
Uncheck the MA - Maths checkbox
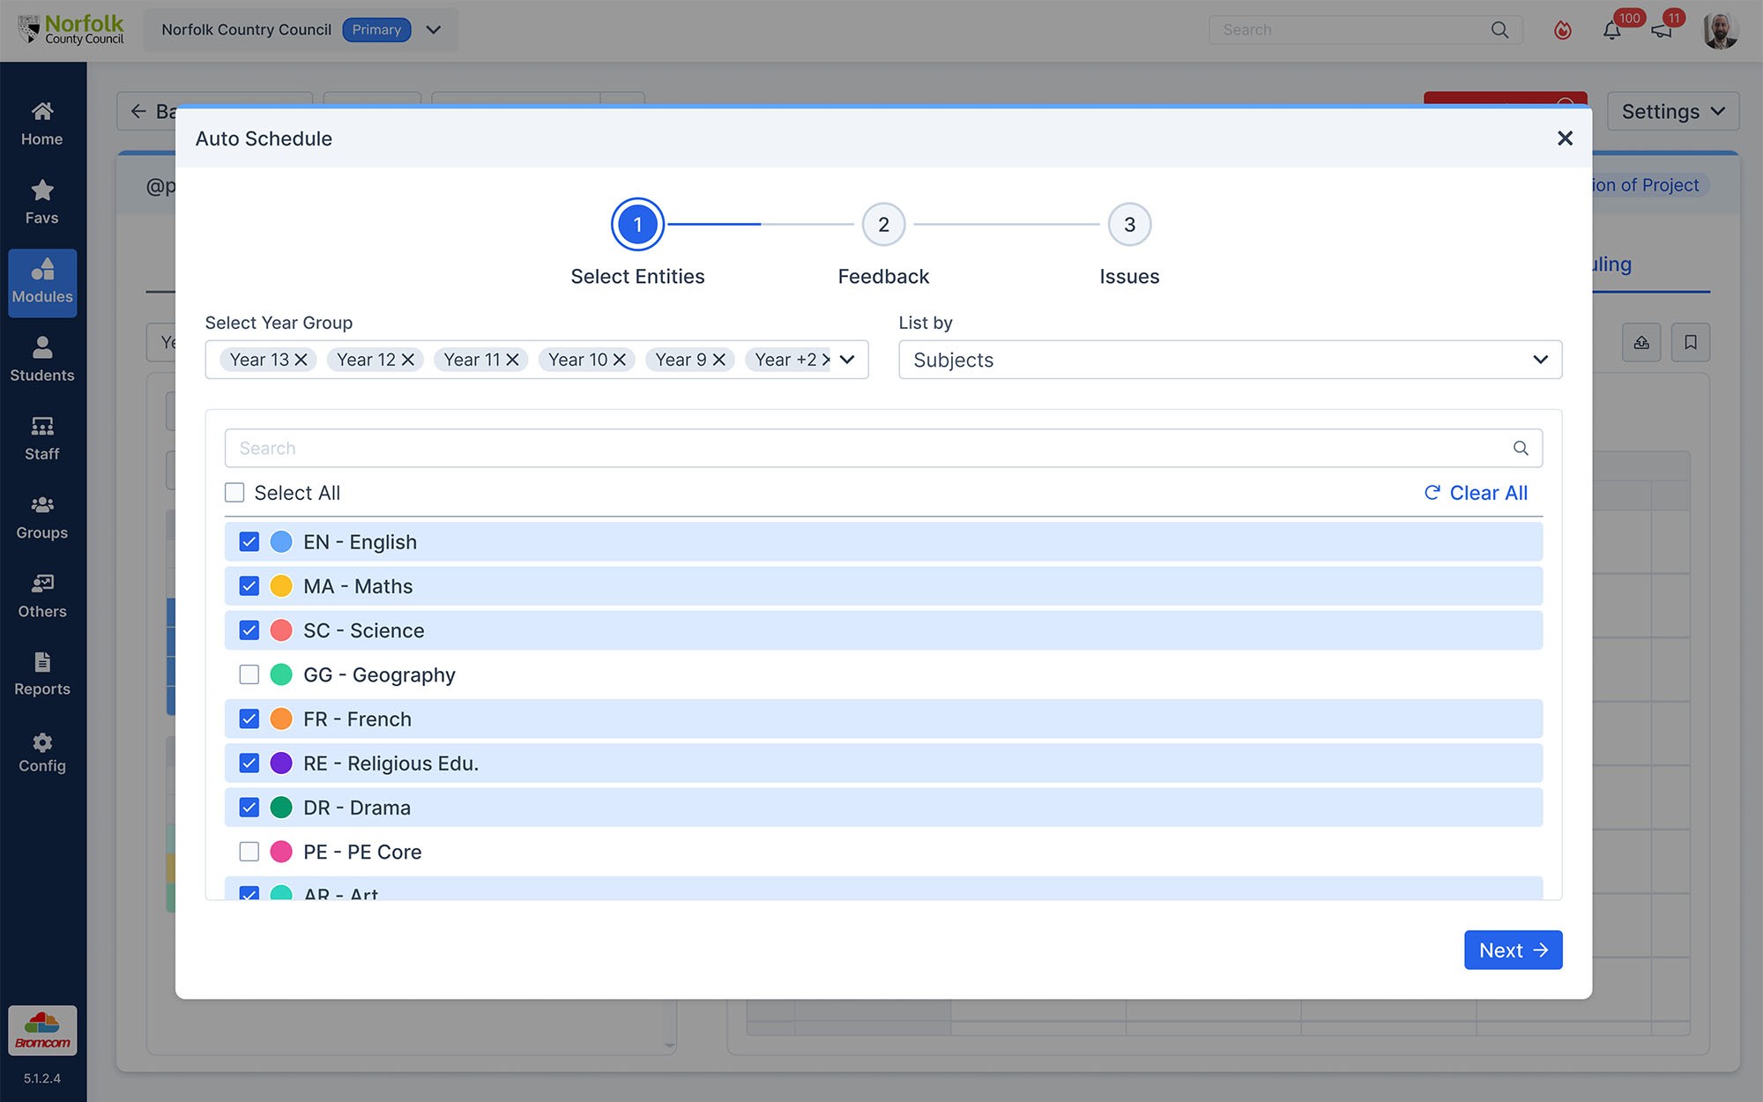(x=249, y=586)
